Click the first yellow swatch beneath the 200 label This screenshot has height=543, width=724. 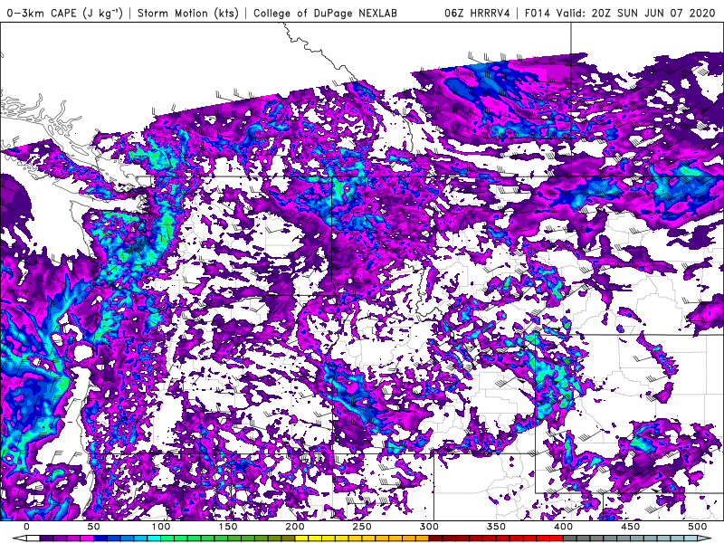tap(301, 538)
